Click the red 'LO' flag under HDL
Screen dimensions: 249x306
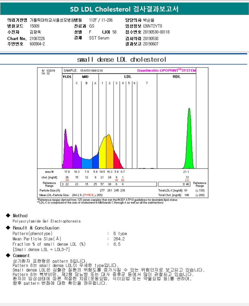tap(187, 180)
